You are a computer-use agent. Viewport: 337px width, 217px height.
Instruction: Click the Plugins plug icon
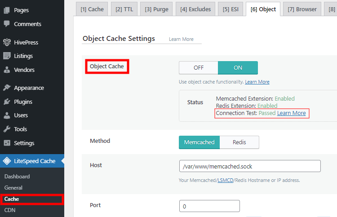7,102
